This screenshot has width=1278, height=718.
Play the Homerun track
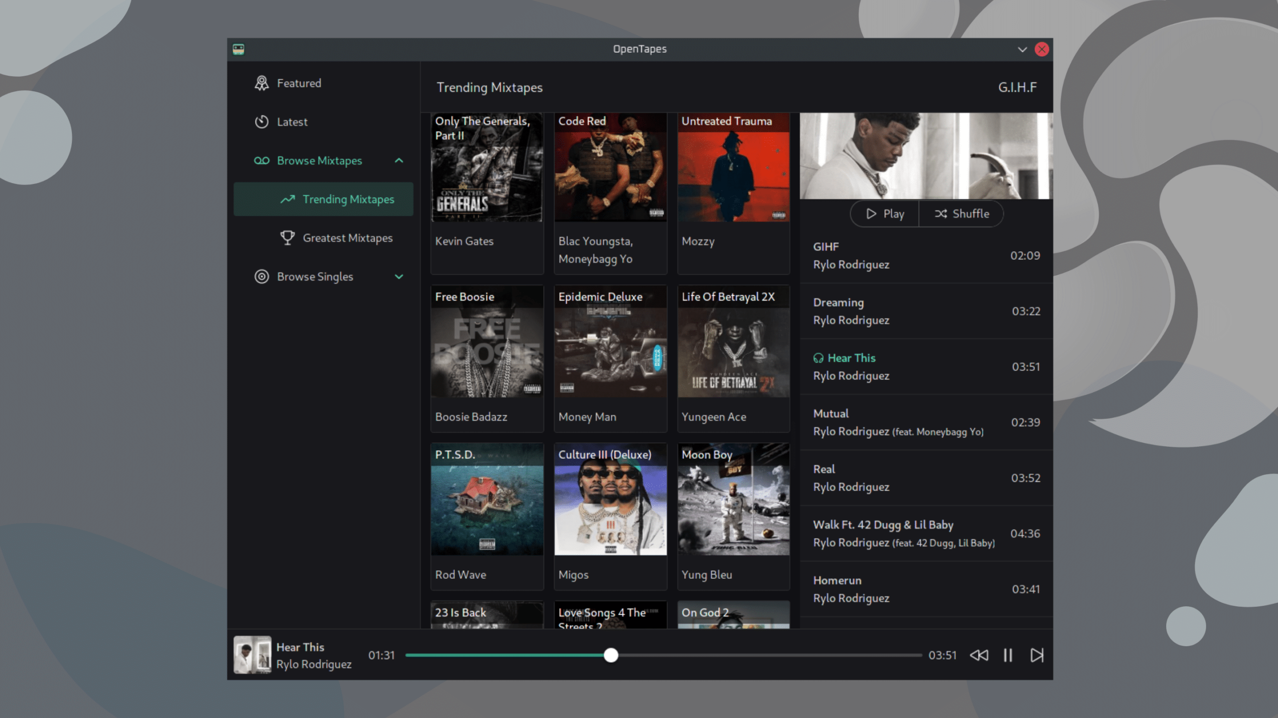pyautogui.click(x=926, y=589)
